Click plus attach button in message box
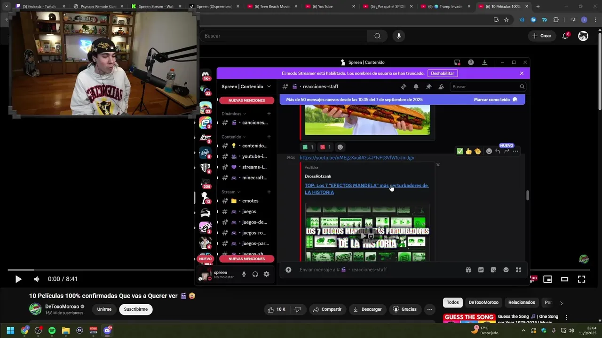This screenshot has width=602, height=338. point(288,269)
